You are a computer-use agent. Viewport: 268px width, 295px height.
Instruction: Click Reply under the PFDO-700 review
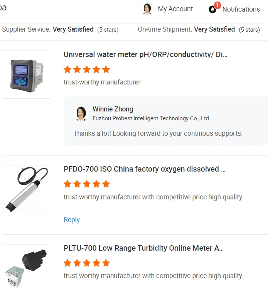coord(72,220)
